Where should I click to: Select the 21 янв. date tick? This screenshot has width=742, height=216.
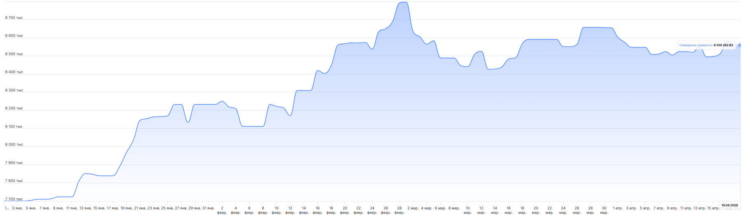[x=140, y=209]
